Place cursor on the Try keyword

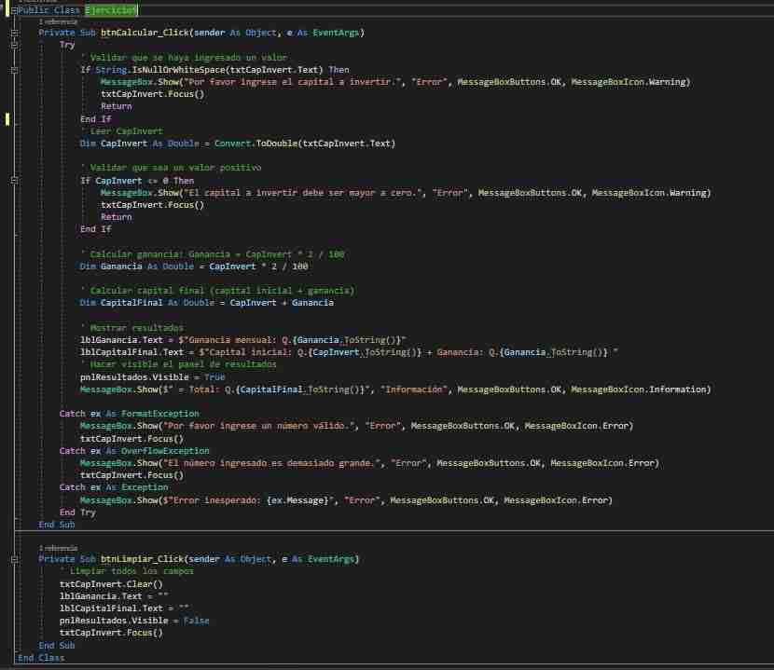click(x=67, y=45)
